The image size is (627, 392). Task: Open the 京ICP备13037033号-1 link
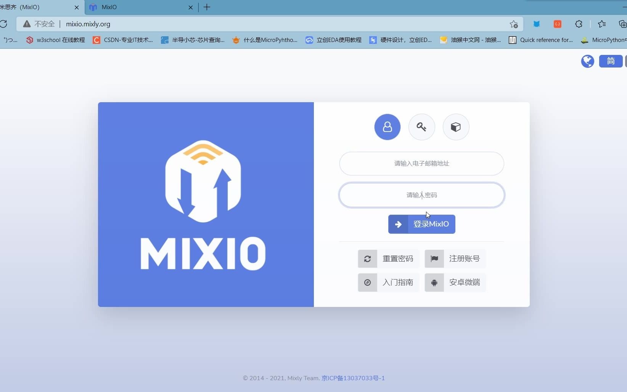click(x=353, y=378)
